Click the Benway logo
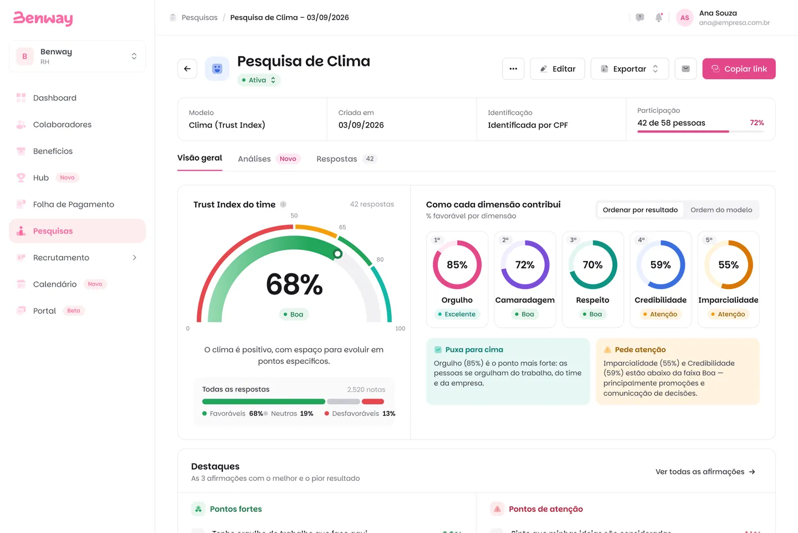 click(43, 18)
